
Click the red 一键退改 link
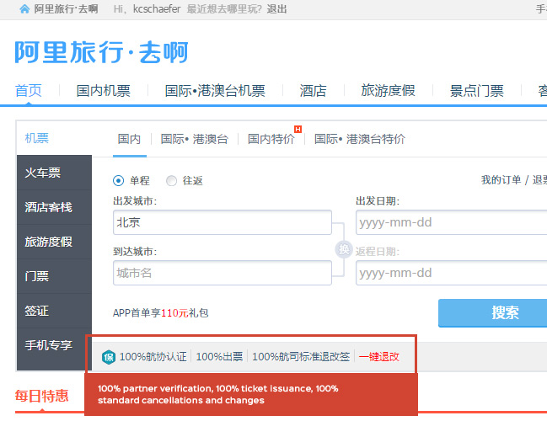[378, 357]
